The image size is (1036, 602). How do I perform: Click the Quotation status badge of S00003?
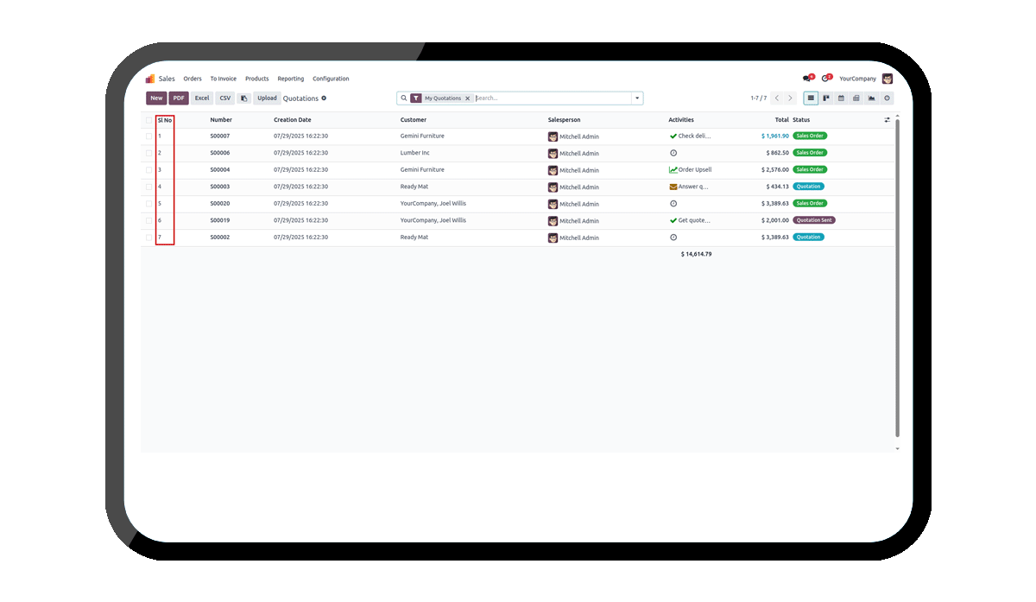point(808,187)
